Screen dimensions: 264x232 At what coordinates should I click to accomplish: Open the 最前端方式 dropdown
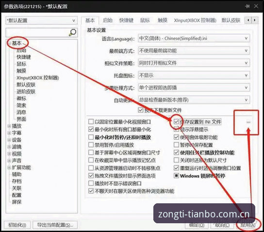194,51
